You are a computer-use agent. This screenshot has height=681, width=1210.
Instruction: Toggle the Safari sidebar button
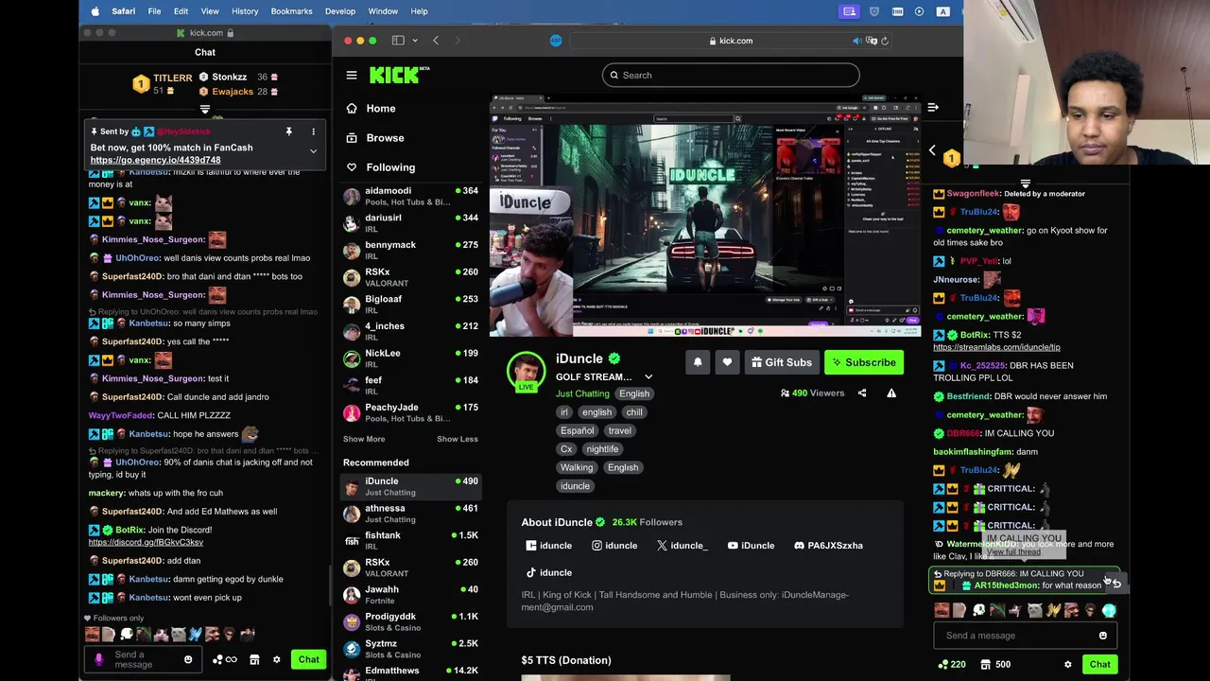coord(398,41)
